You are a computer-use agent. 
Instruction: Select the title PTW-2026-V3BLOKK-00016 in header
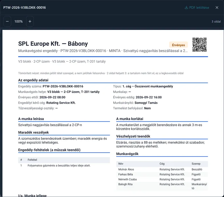(25, 7)
